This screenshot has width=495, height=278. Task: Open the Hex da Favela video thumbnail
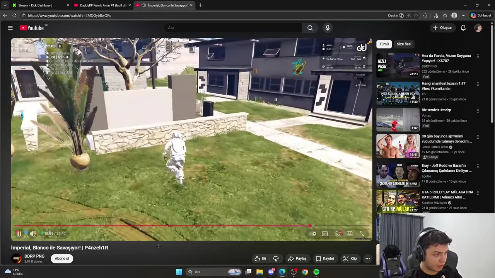click(398, 66)
